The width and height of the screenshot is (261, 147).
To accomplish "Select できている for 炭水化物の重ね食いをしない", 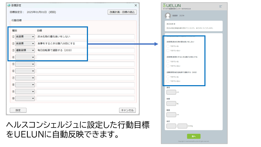I will coord(168,46).
